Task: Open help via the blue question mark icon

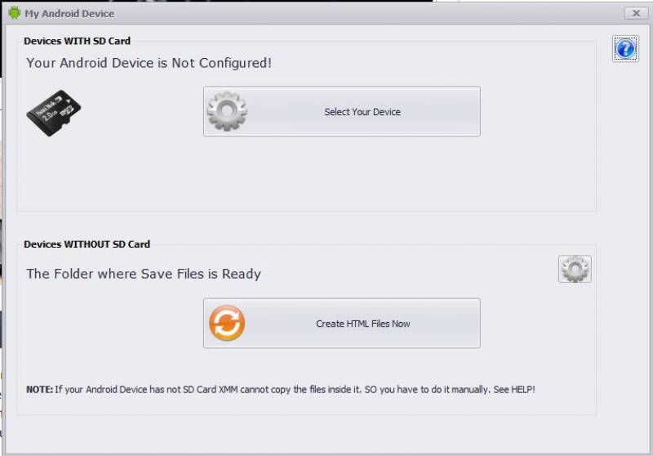Action: [x=625, y=49]
